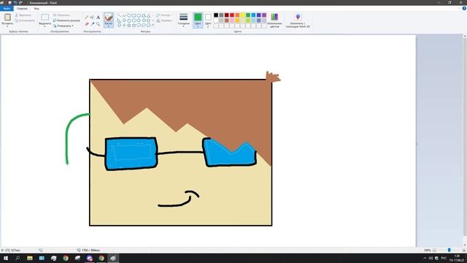Choose the five-point star shape
The width and height of the screenshot is (467, 263).
coord(129,26)
